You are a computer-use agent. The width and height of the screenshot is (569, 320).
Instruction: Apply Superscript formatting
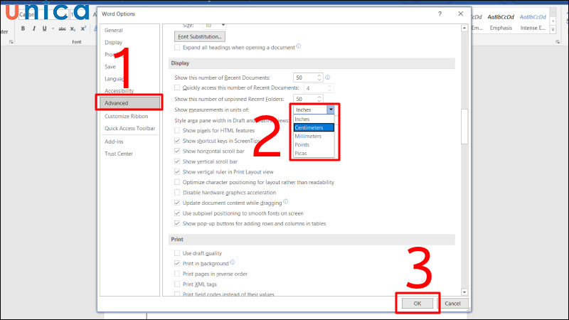84,28
